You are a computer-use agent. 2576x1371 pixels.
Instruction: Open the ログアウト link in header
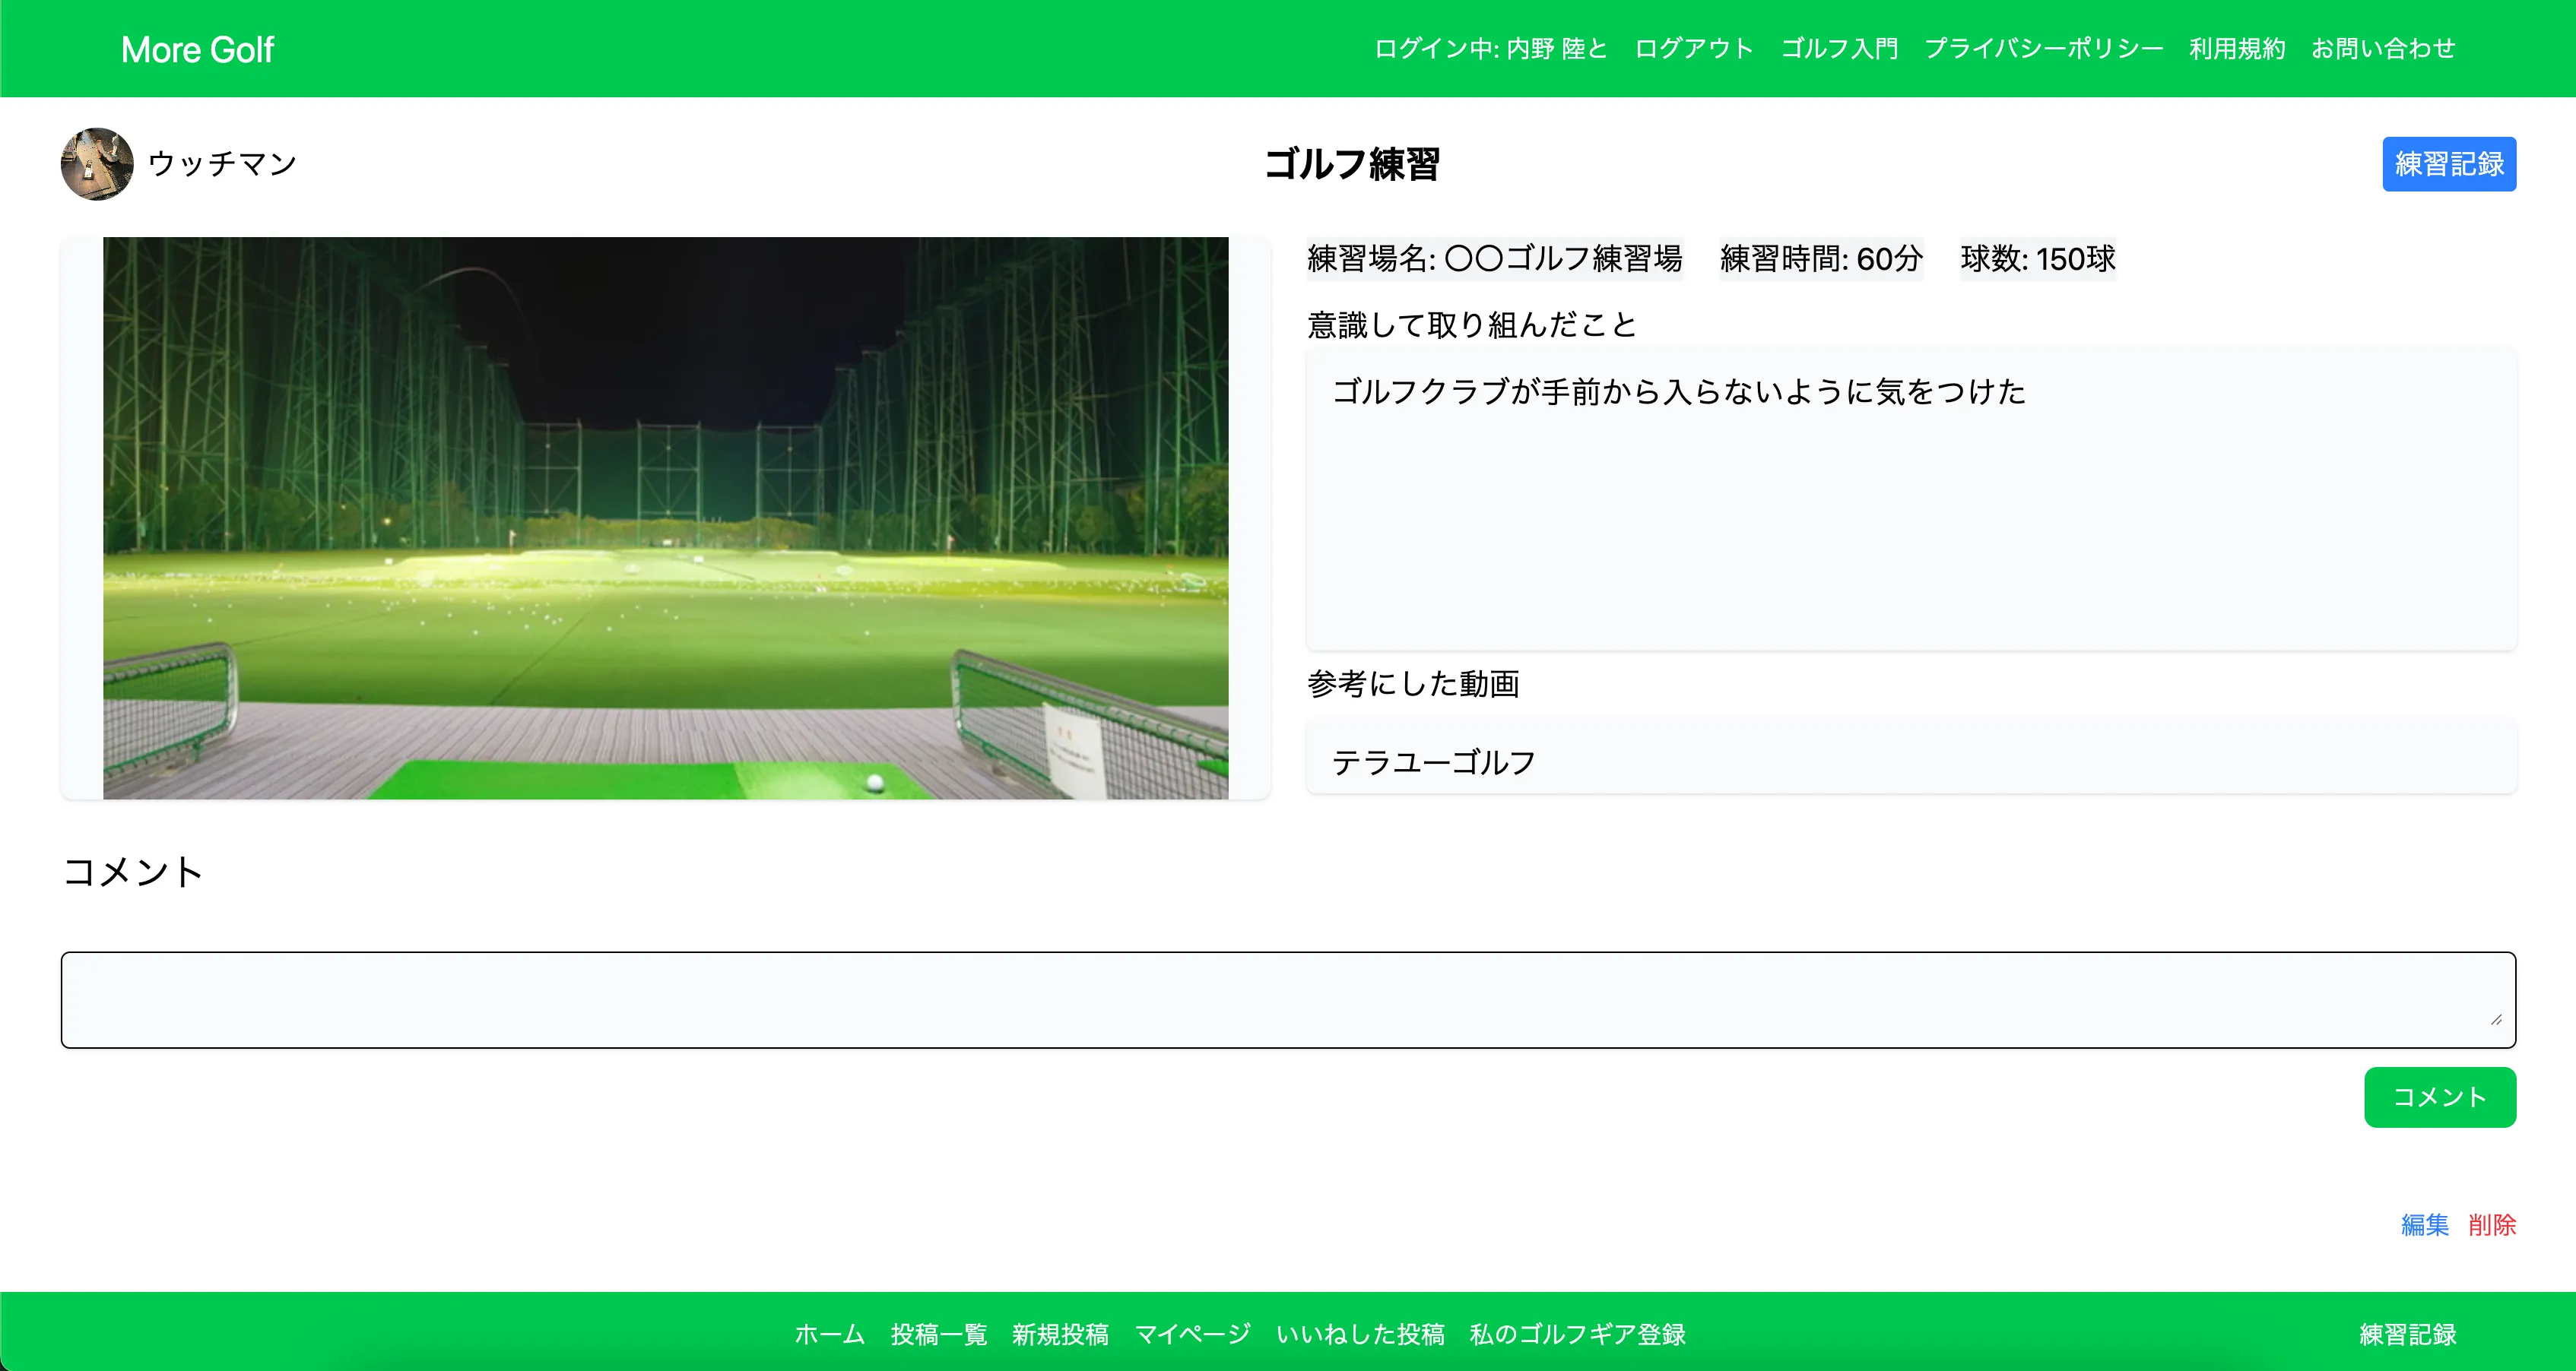[x=1693, y=49]
